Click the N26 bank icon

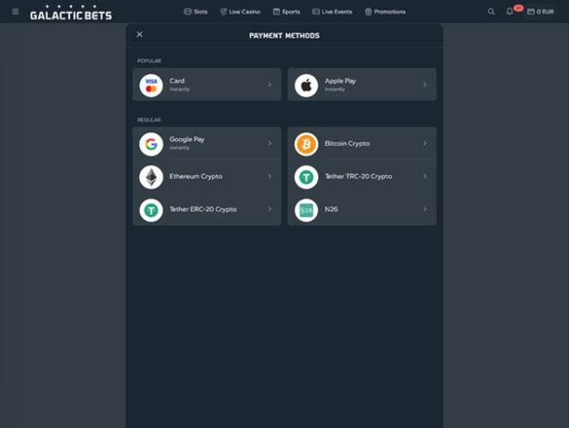tap(306, 209)
